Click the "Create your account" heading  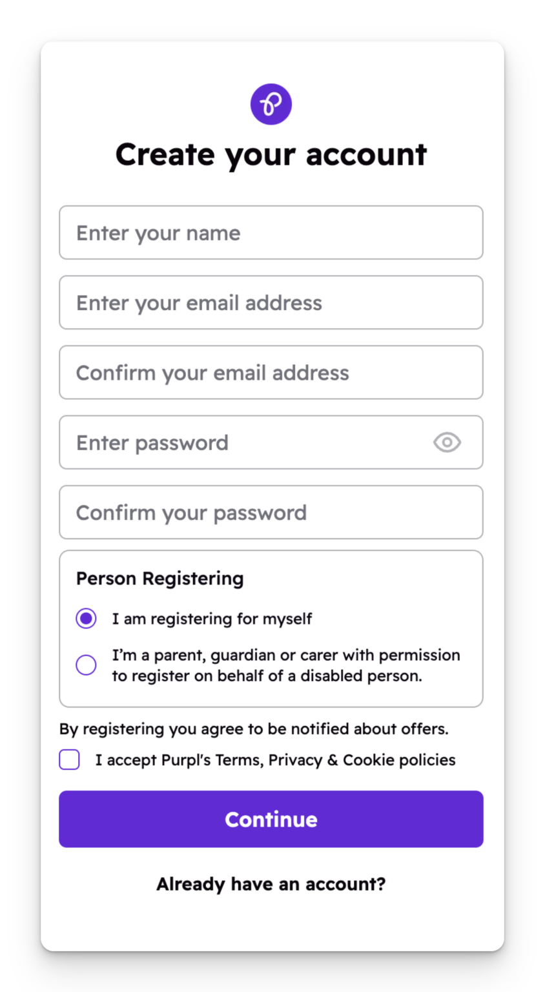[x=271, y=154]
